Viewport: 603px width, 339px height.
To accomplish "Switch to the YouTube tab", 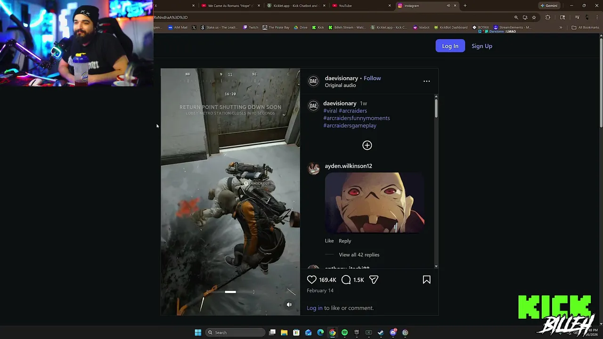I will (361, 6).
